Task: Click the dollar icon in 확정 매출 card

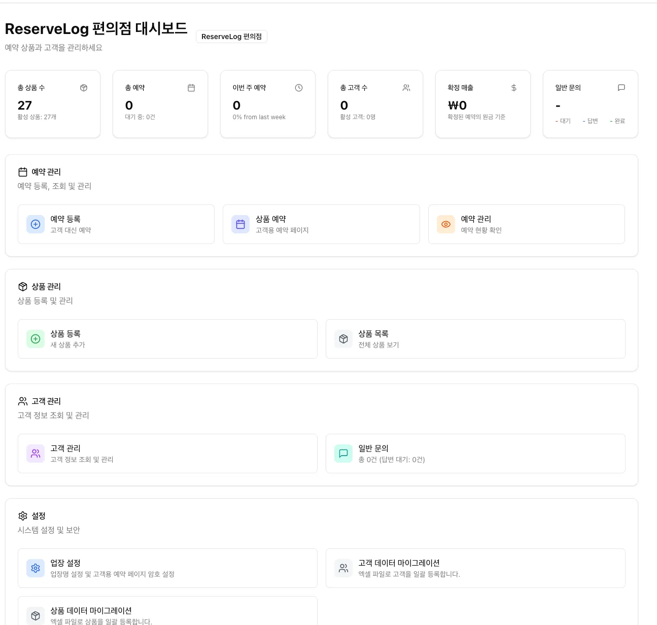Action: 514,88
